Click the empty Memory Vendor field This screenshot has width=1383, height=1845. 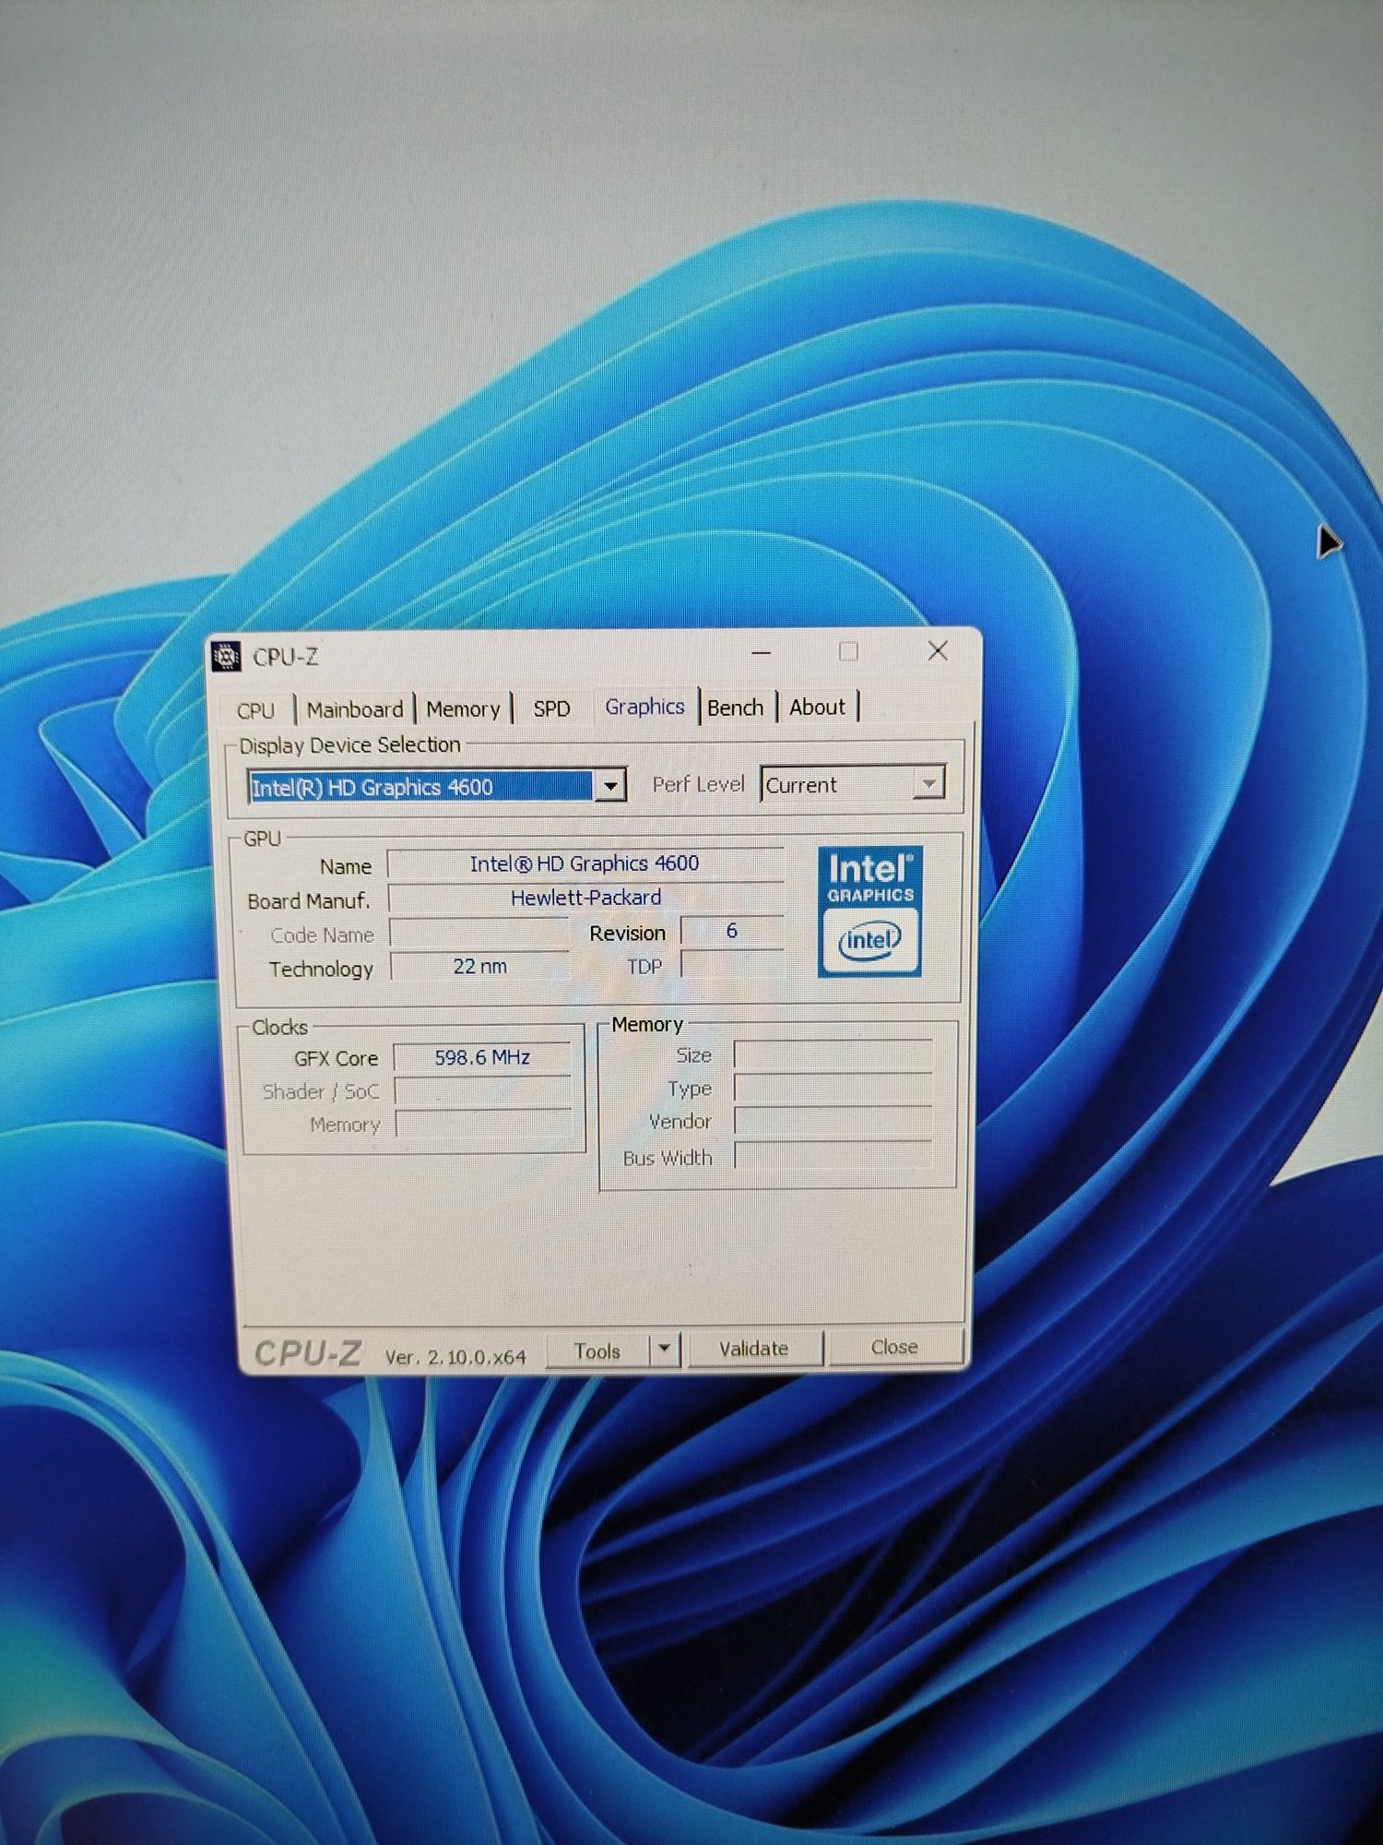(x=833, y=1121)
